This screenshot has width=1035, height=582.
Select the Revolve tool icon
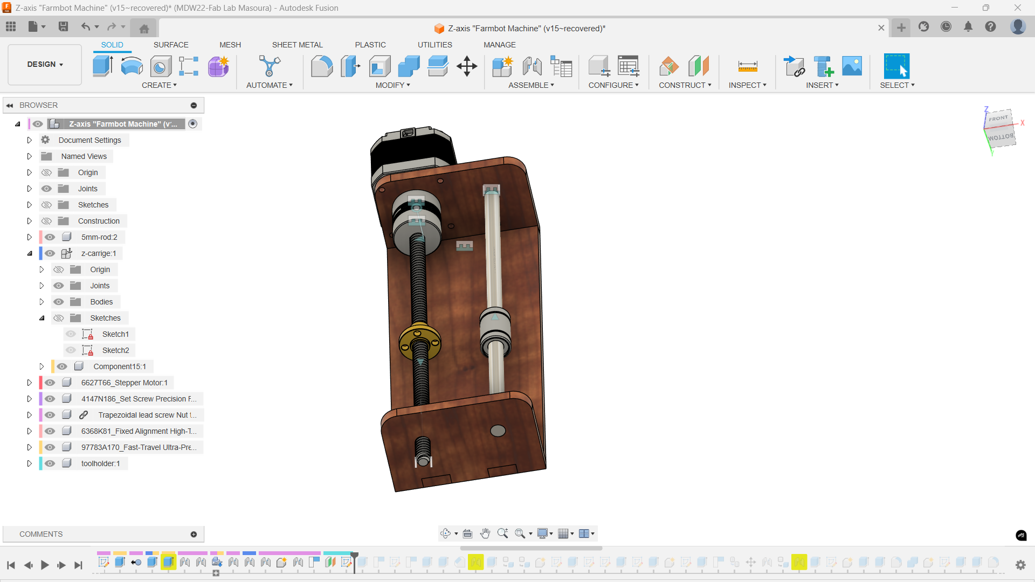point(132,66)
